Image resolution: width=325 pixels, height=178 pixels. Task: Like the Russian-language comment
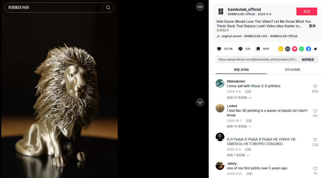315,140
